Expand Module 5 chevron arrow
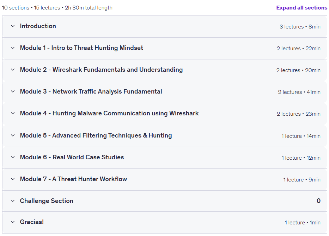 pos(13,135)
